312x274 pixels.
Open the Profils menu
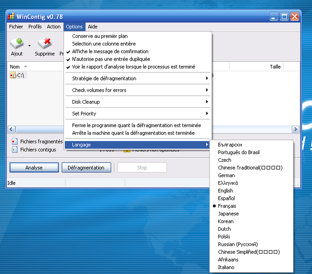(x=35, y=27)
